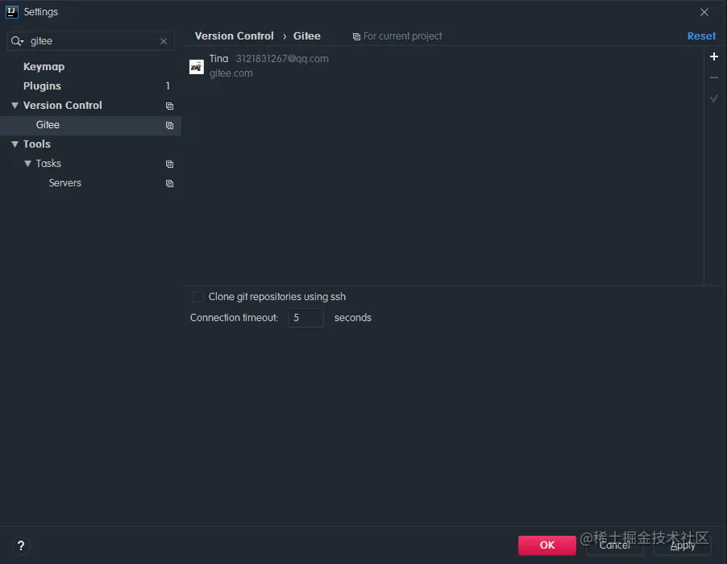Click the Apply button

tap(683, 545)
